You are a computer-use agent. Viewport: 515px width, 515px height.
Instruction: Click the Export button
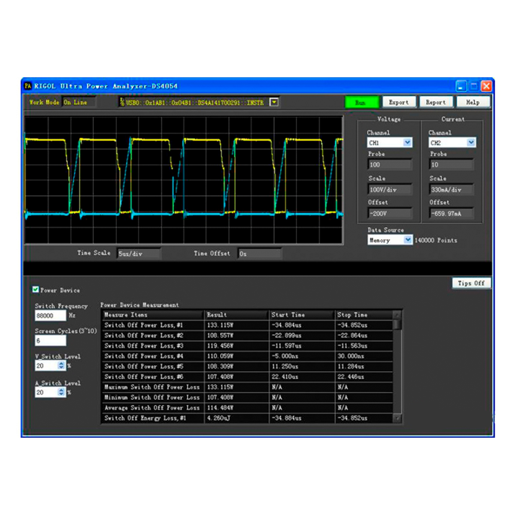399,102
